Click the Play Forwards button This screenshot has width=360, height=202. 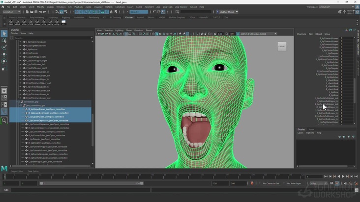343,177
